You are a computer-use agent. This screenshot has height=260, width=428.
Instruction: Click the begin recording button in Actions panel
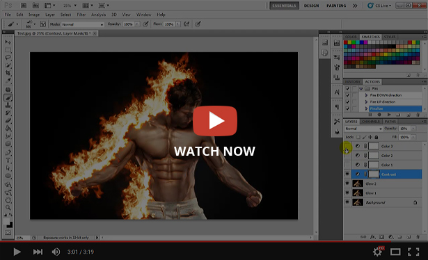point(379,115)
